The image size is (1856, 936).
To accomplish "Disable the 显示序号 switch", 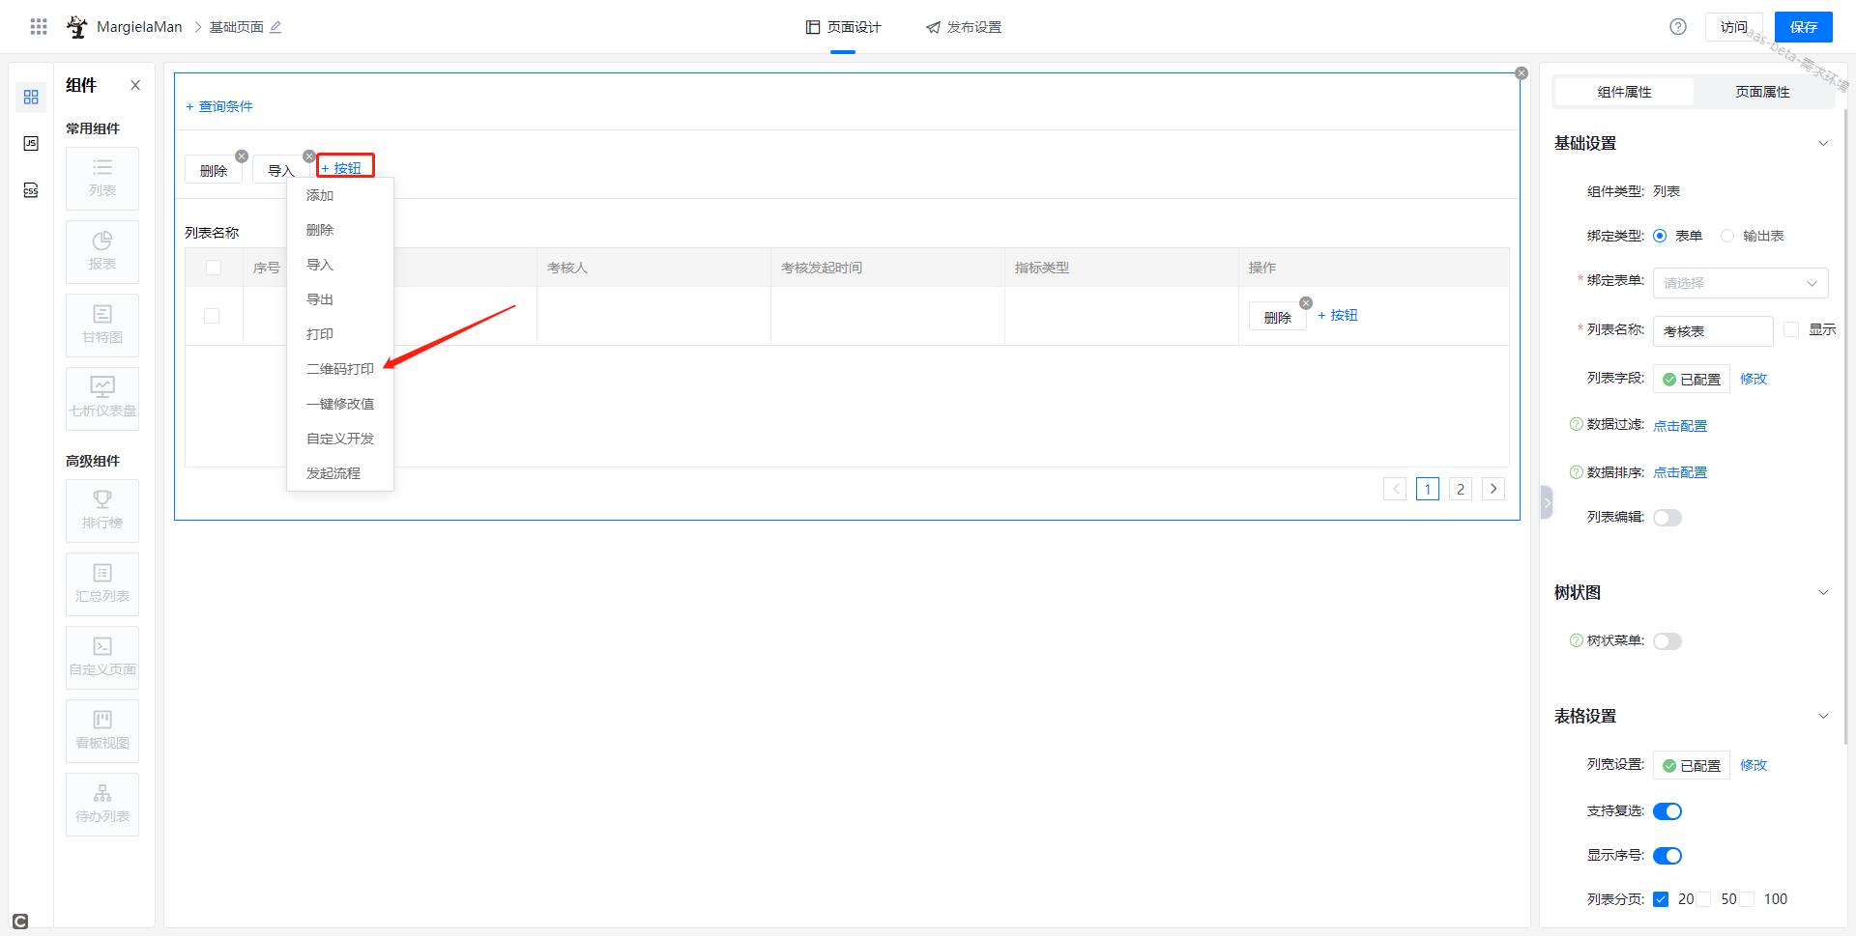I will (1667, 856).
